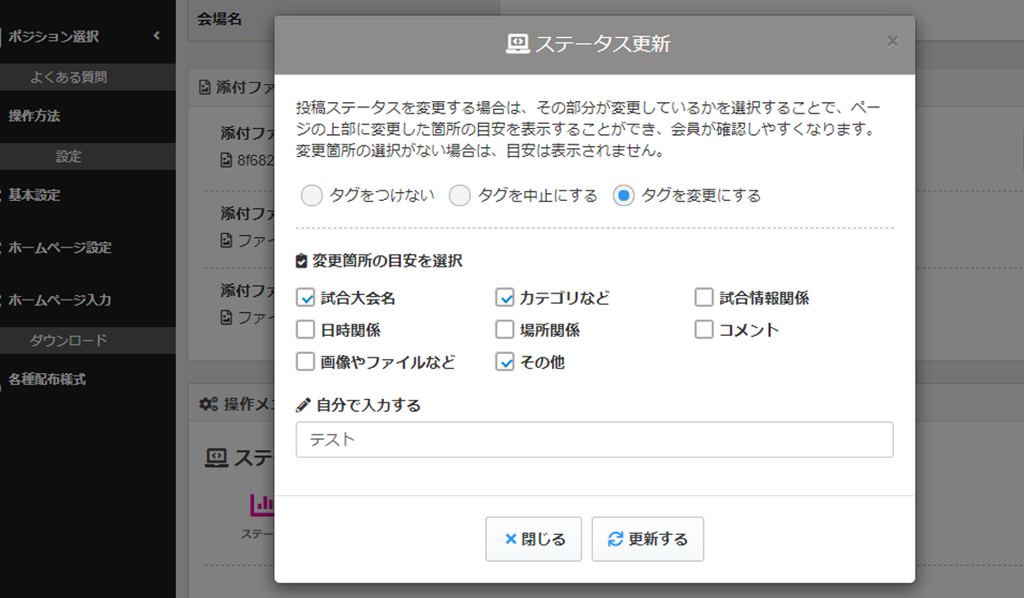The height and width of the screenshot is (598, 1024).
Task: Collapse sidebar using ポジション選択 chevron
Action: point(157,36)
